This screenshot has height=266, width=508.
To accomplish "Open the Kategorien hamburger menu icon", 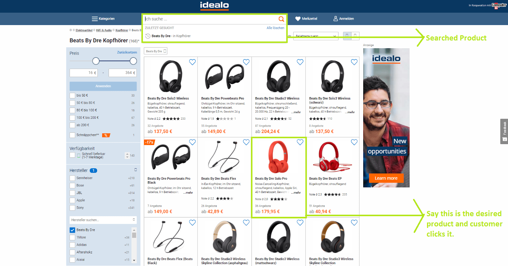I will point(95,19).
